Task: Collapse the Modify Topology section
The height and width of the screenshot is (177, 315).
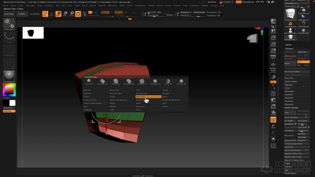Action: coord(291,108)
